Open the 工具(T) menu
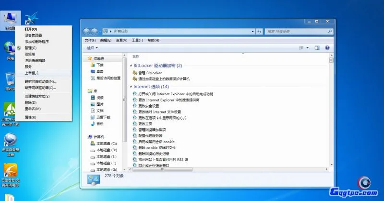Viewport: 384px width, 201px height. 137,40
